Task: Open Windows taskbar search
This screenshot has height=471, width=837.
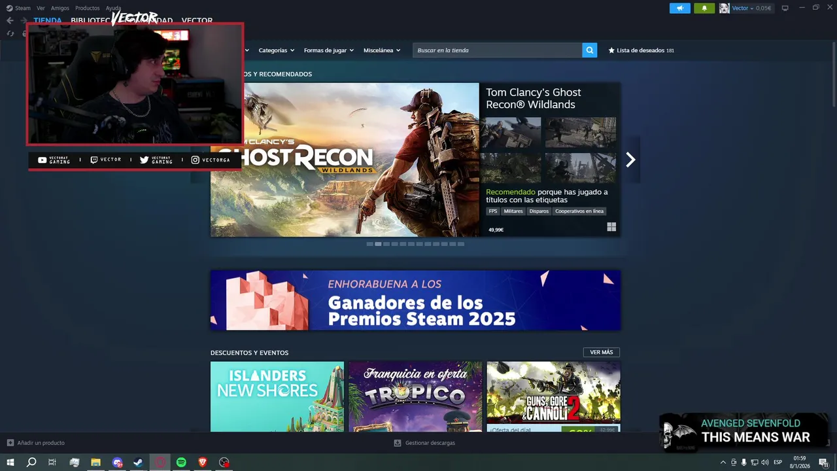Action: pos(31,462)
